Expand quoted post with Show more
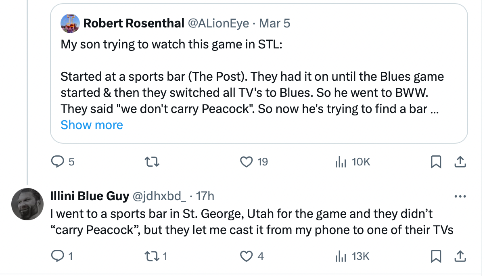Viewport: 485px width, 276px height. tap(92, 125)
